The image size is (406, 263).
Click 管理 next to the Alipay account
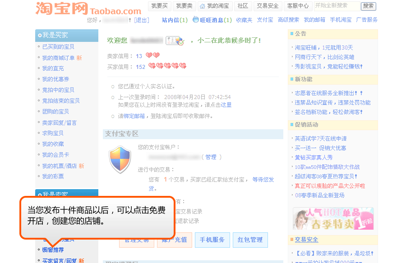(211, 157)
